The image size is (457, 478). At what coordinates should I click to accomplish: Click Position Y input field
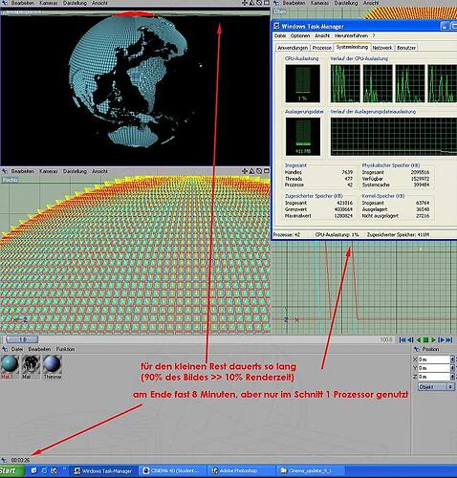click(434, 368)
